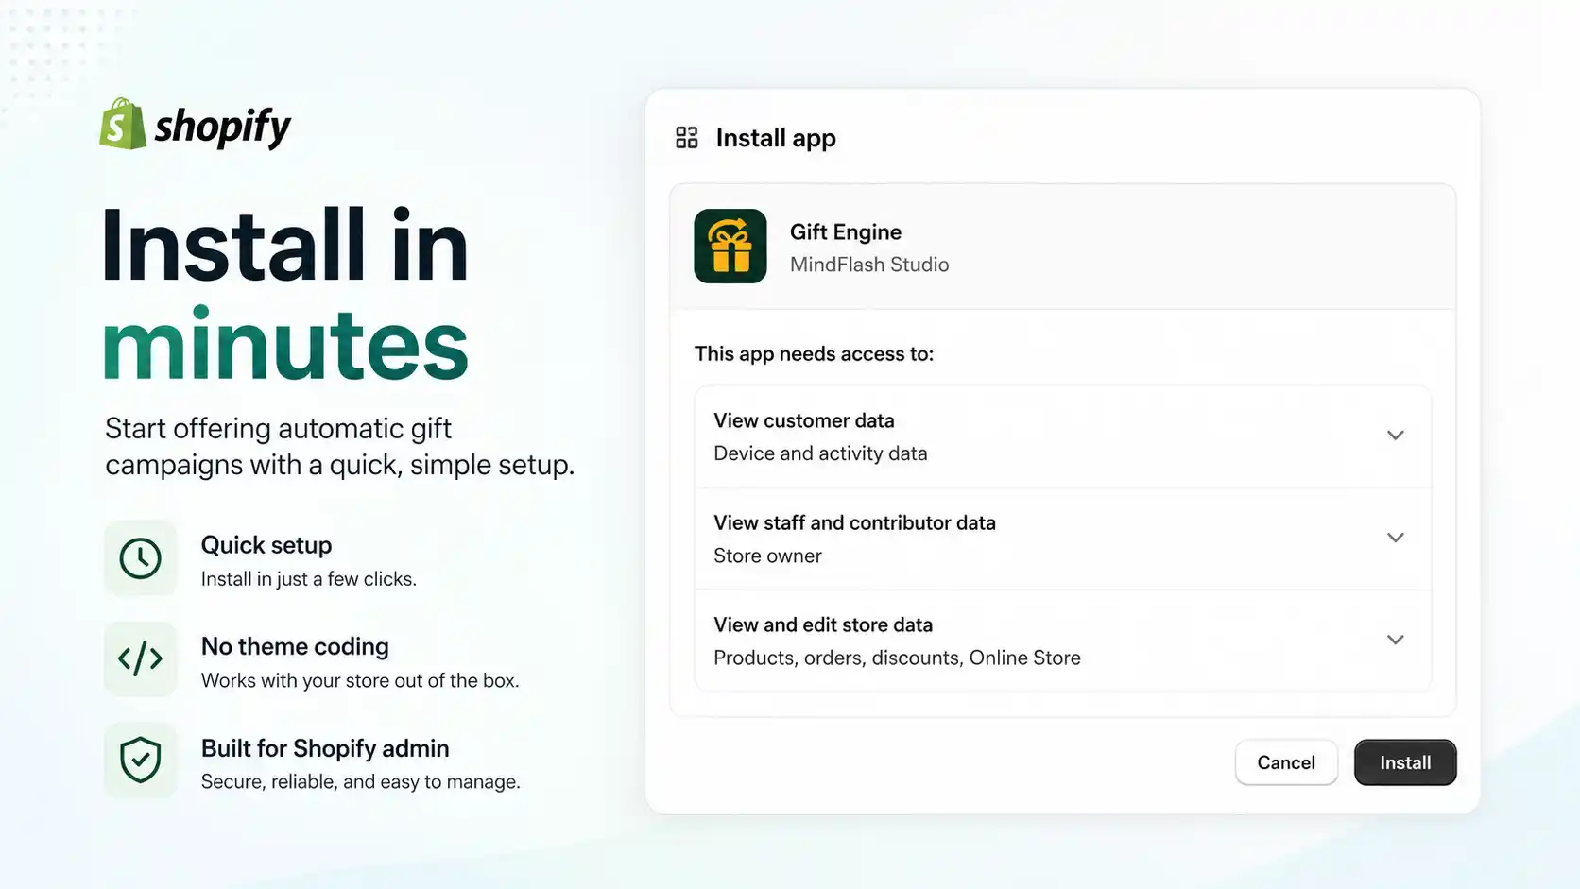This screenshot has width=1580, height=889.
Task: Click the Install button
Action: click(1405, 762)
